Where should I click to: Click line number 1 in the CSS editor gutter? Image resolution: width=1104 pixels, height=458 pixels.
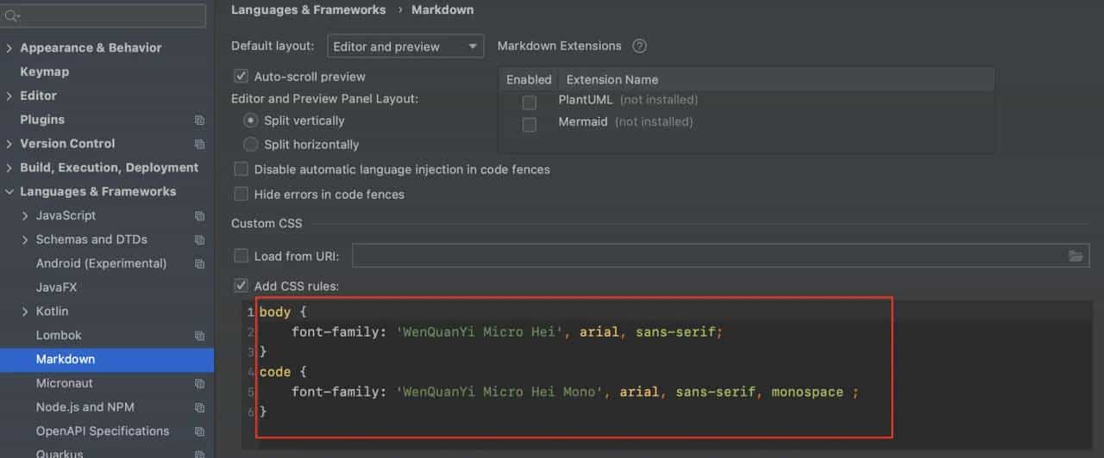250,312
